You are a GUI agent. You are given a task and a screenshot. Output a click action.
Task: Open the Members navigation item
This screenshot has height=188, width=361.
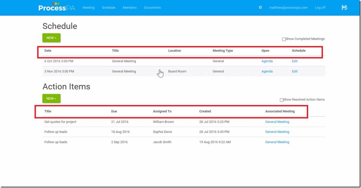(130, 8)
